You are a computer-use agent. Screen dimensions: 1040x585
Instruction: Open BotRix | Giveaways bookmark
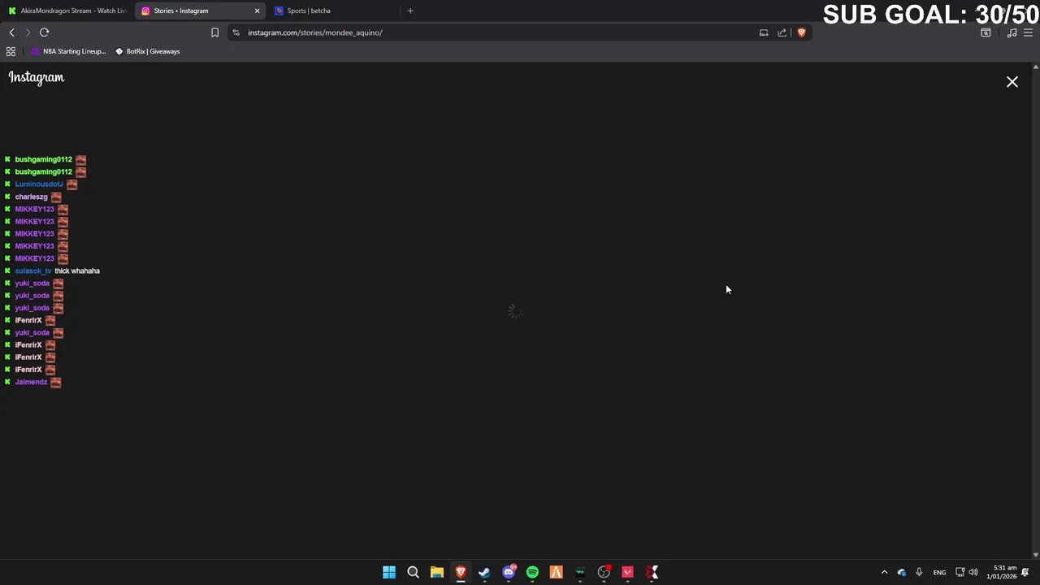(147, 51)
